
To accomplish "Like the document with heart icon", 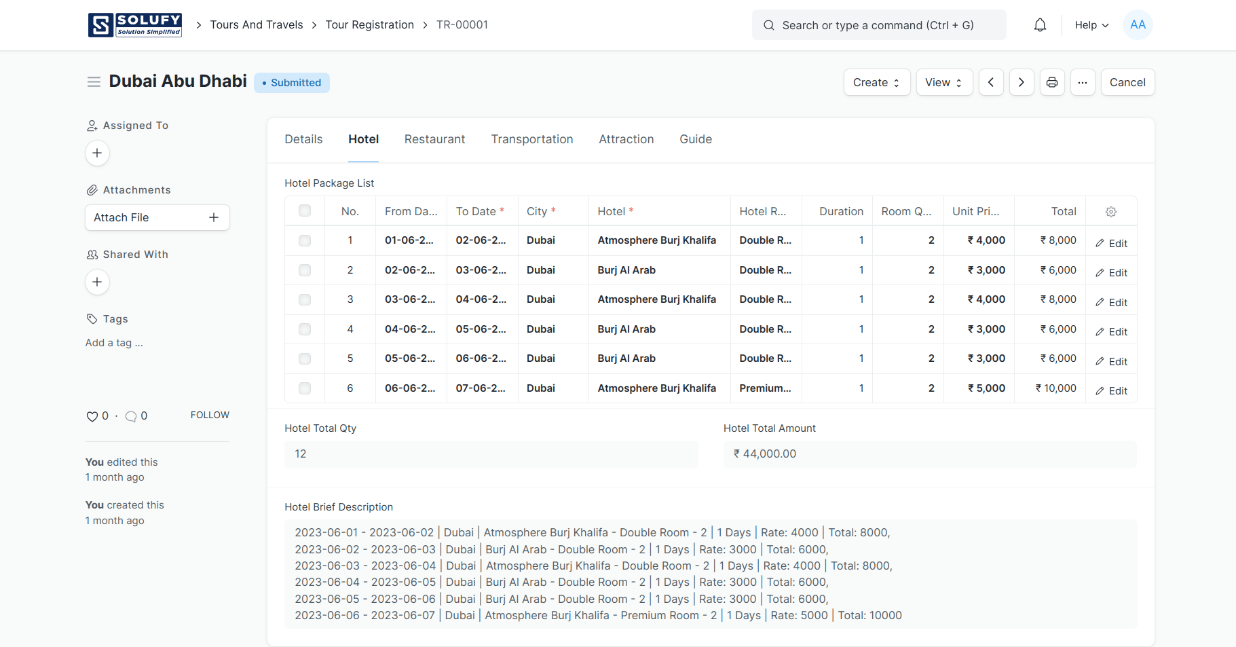I will (92, 416).
